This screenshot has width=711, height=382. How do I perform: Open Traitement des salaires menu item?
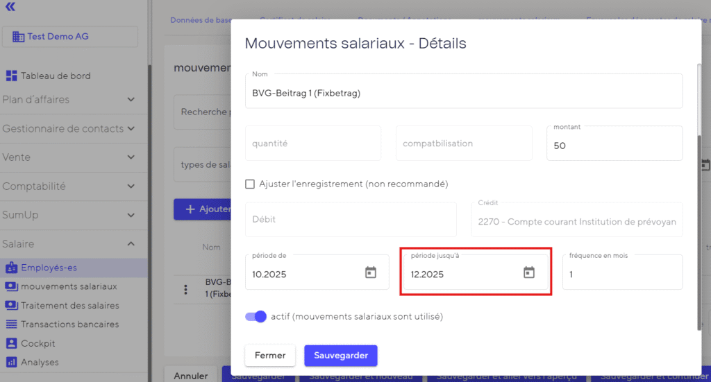coord(69,306)
